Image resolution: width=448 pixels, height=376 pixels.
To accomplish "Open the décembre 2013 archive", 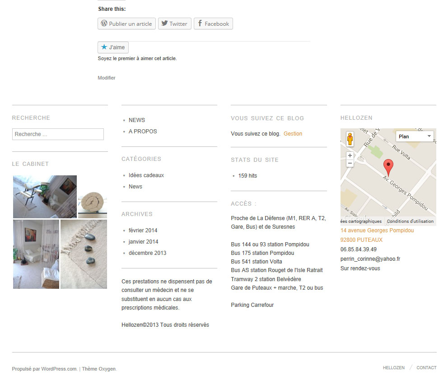I will pos(147,253).
